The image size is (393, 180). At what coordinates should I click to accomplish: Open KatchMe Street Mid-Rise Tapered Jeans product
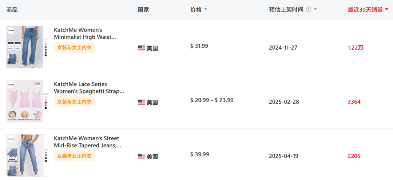87,142
